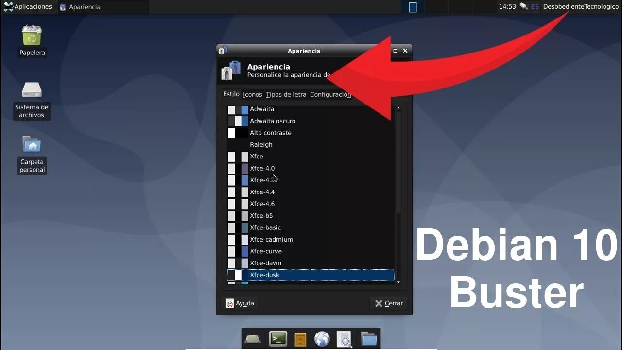
Task: Switch to the Configuración tab
Action: pyautogui.click(x=330, y=95)
